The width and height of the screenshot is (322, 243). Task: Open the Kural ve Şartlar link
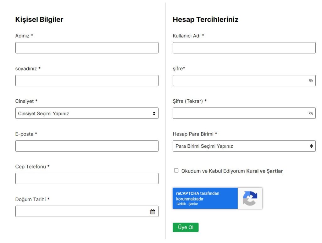pos(264,171)
